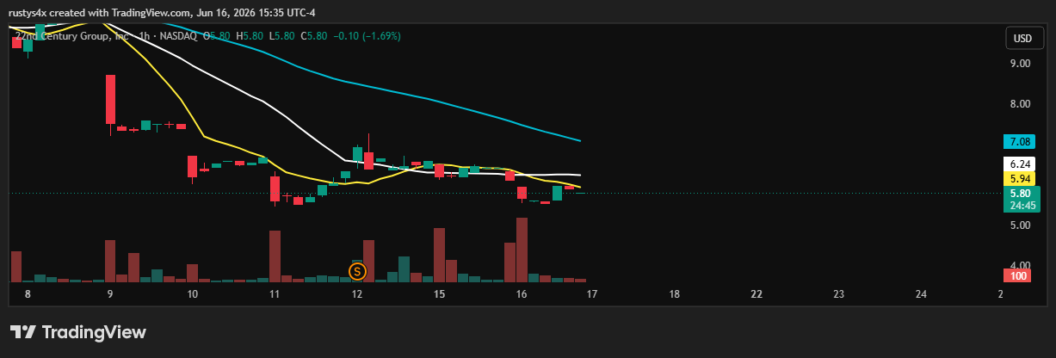Click the 5.00 price axis label
The image size is (1056, 358).
point(1021,225)
